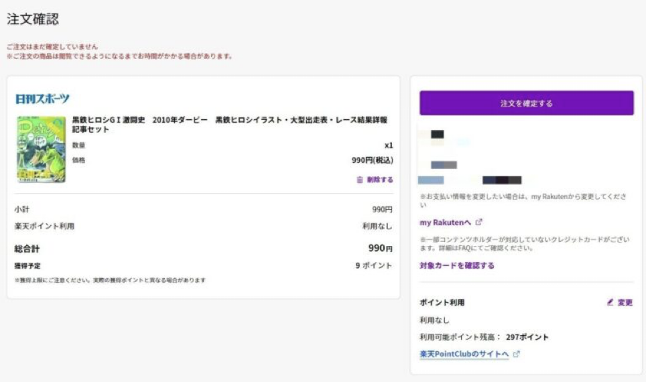Click the 小計 amount 990円
This screenshot has height=382, width=646.
pyautogui.click(x=382, y=209)
